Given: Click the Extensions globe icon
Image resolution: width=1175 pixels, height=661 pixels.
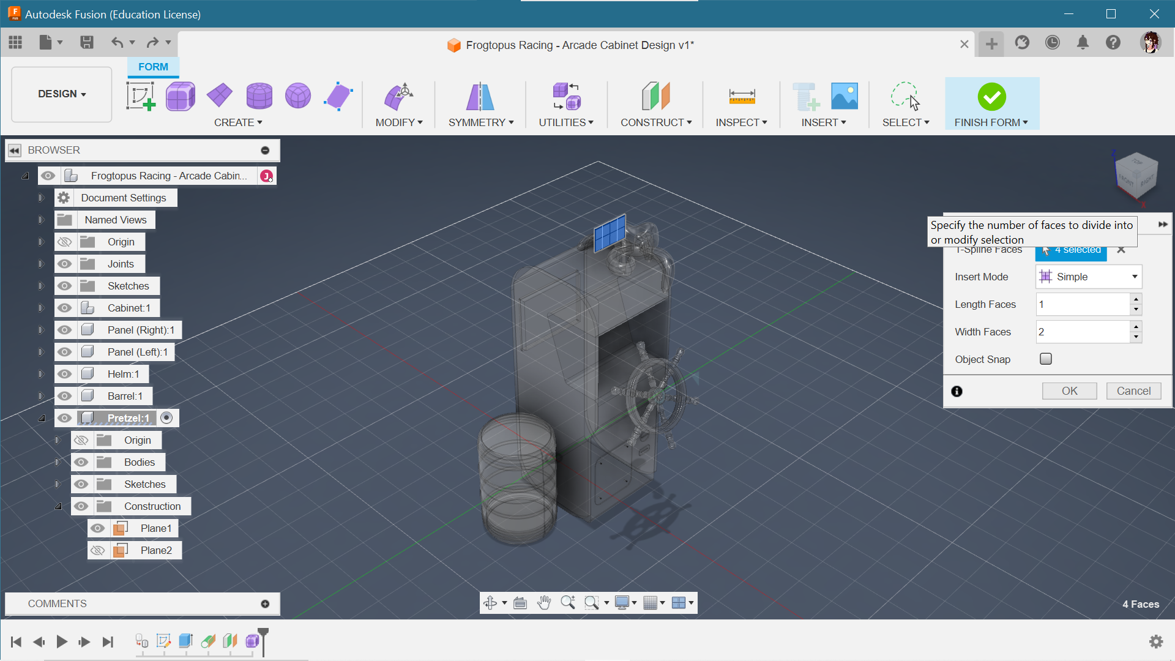Looking at the screenshot, I should (x=1022, y=42).
